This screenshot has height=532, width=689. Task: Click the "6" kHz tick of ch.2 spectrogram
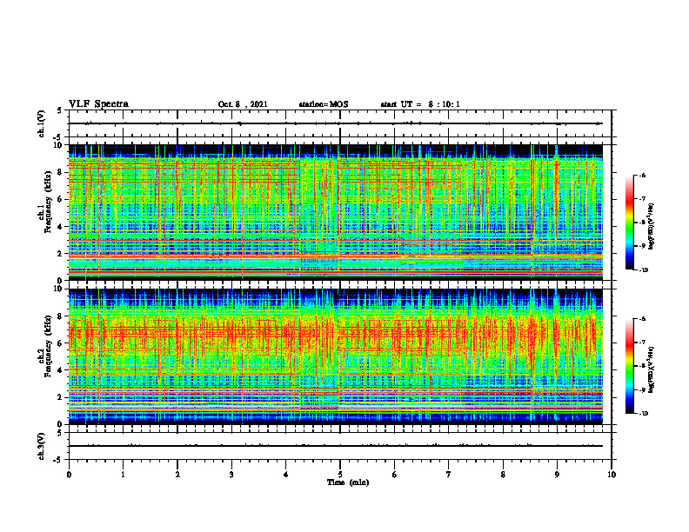point(61,343)
